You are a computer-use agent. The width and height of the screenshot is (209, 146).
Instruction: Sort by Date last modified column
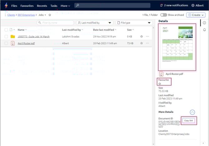[x=104, y=30]
